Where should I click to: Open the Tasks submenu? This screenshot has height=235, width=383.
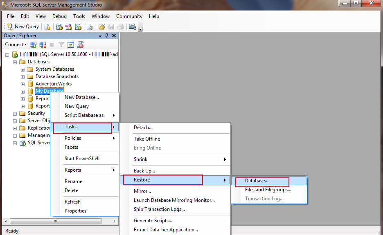point(85,127)
